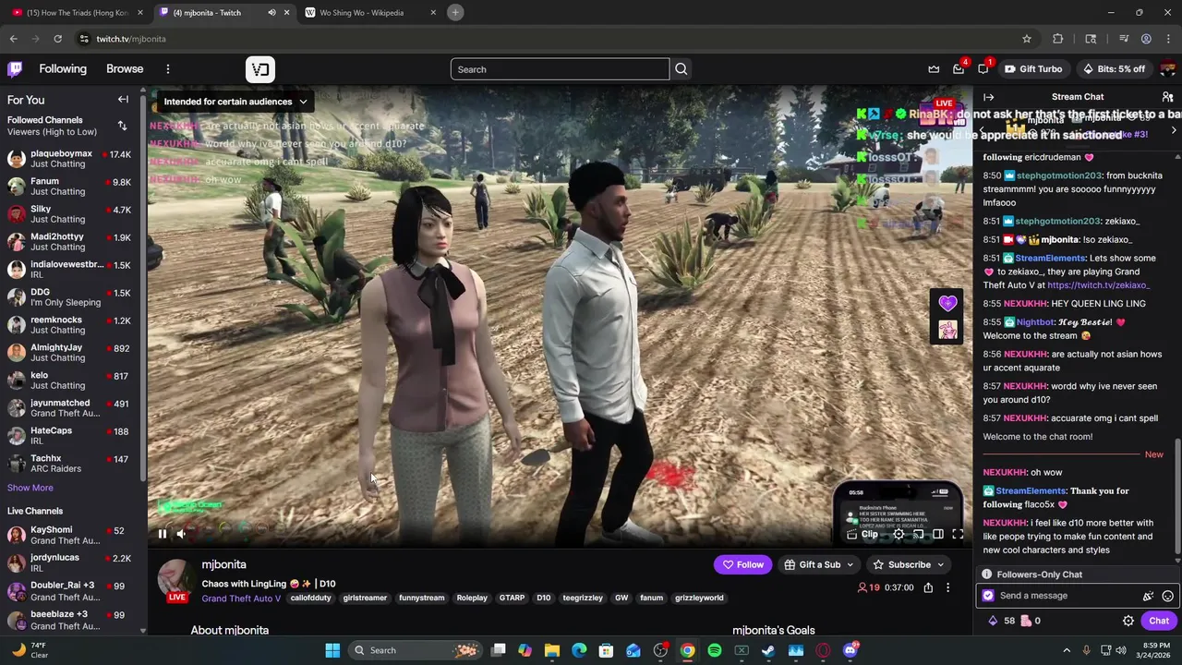Bookmark this page with the star
This screenshot has width=1182, height=665.
tap(1026, 39)
